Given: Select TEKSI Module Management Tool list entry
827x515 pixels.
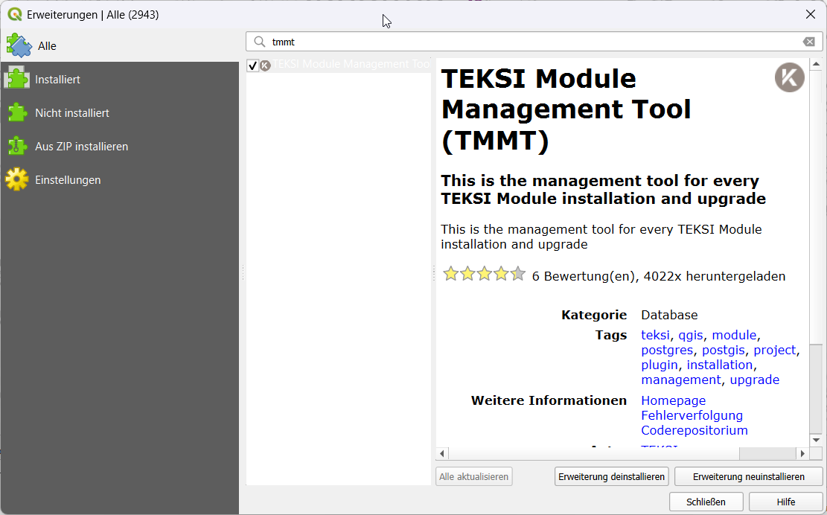Looking at the screenshot, I should (339, 65).
